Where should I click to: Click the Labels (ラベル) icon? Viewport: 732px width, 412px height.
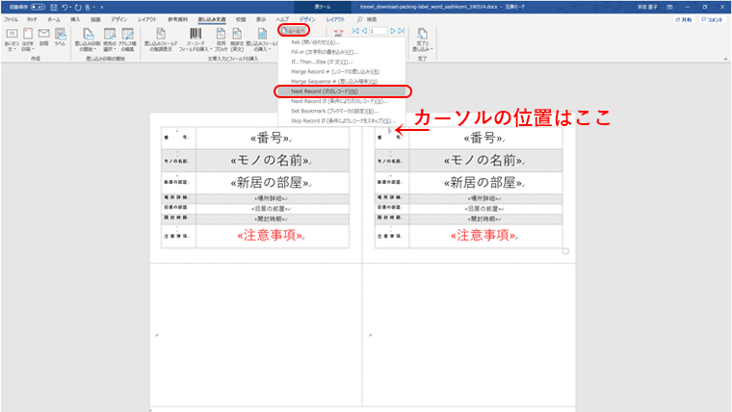pos(60,38)
